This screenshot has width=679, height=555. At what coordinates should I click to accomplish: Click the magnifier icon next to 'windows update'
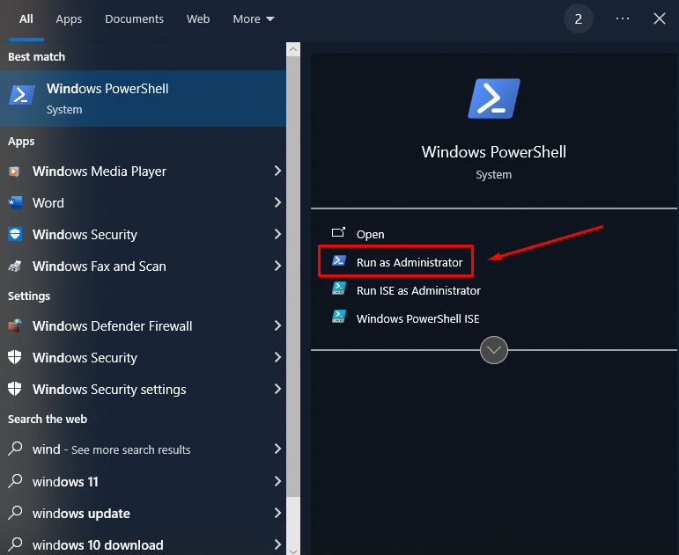click(15, 513)
